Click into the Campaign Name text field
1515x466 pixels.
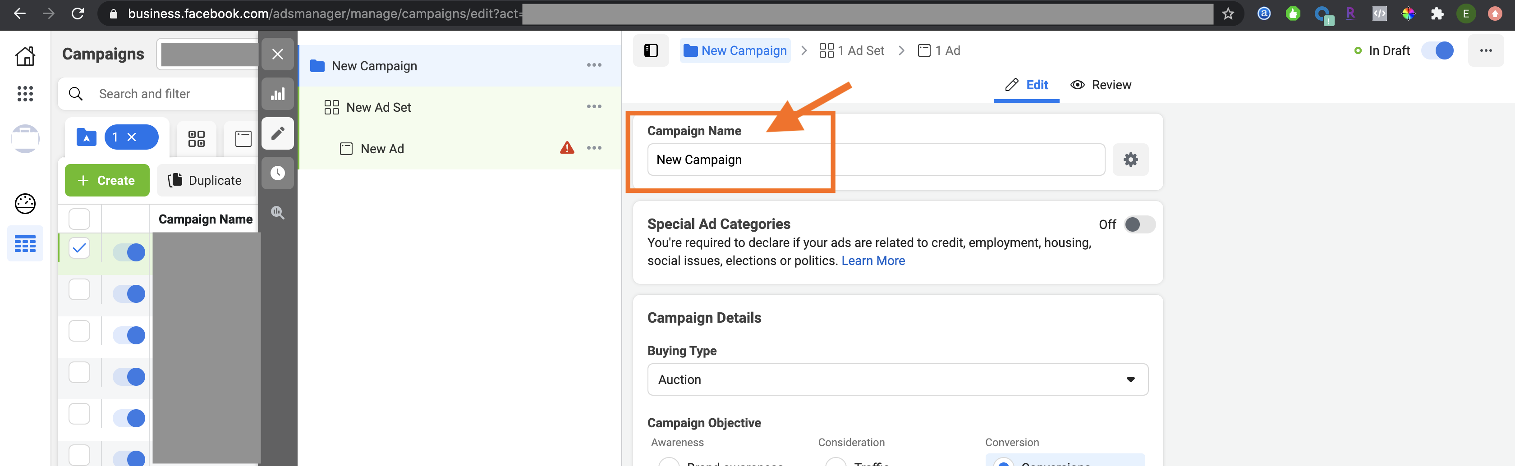(875, 160)
